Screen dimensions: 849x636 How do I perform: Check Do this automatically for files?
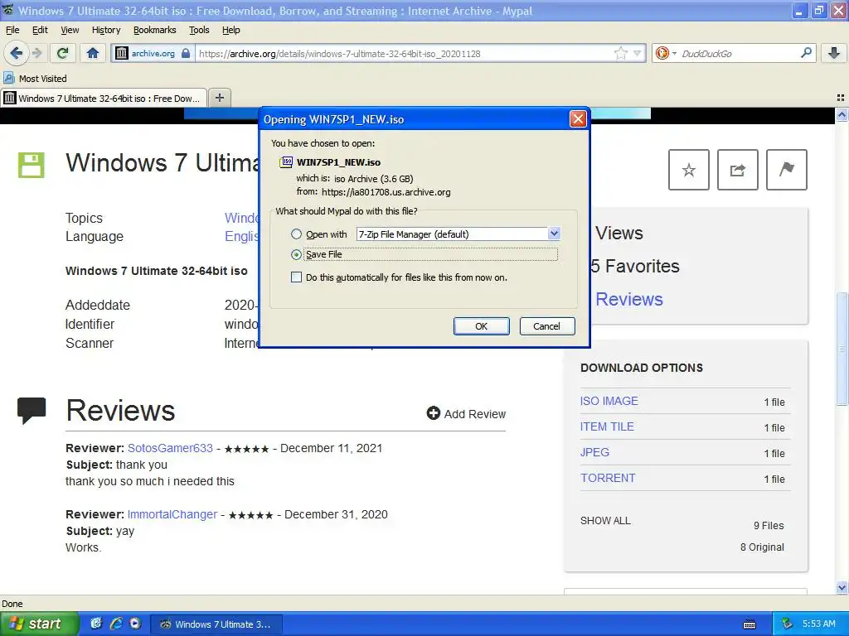coord(296,277)
